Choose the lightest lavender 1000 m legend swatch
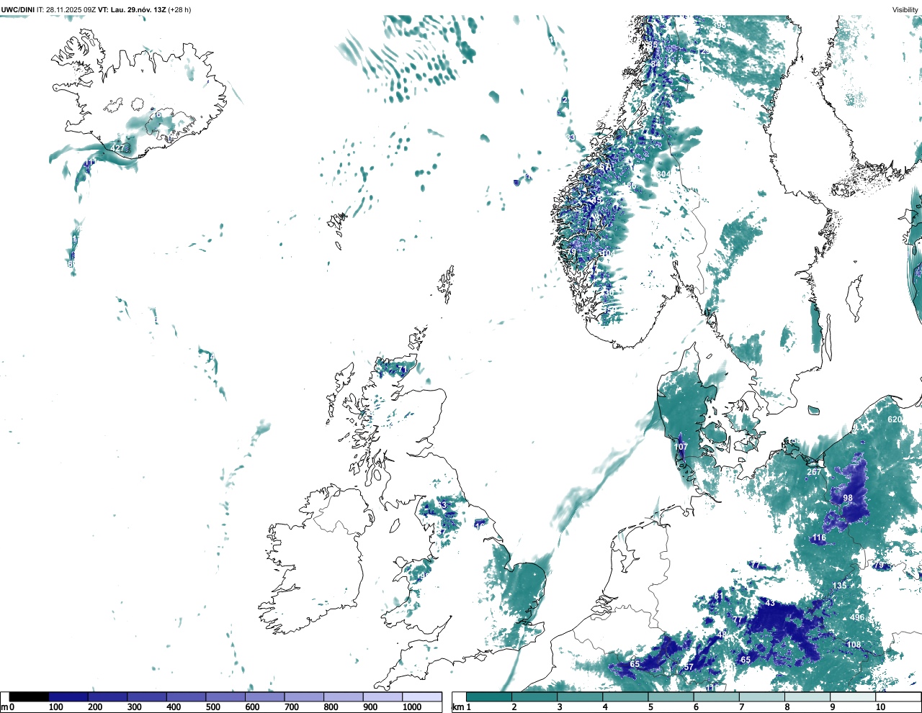The width and height of the screenshot is (922, 713). (421, 696)
